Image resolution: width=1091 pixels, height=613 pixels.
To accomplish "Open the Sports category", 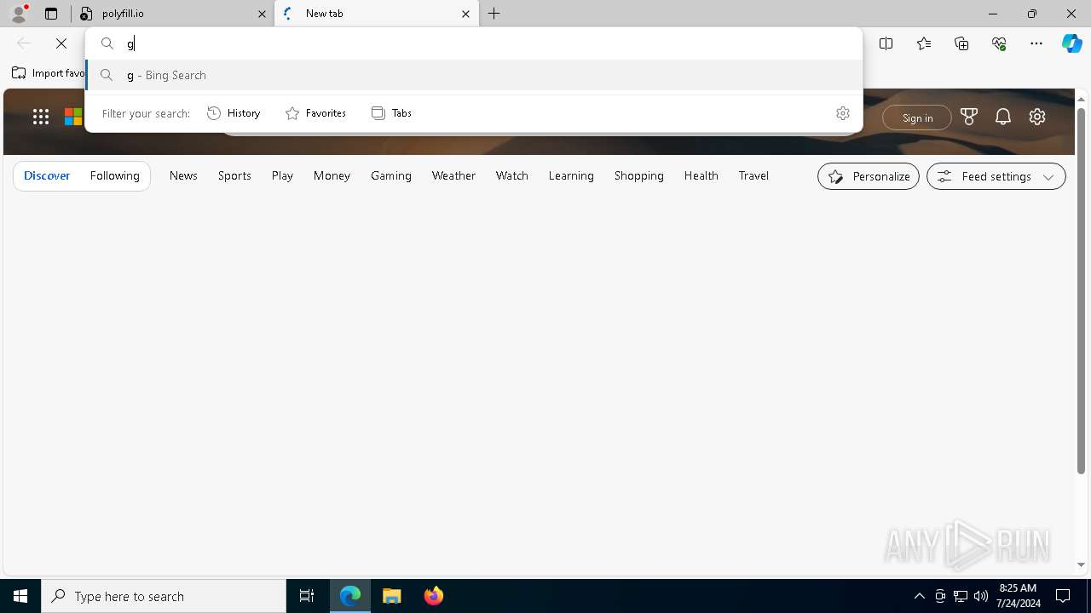I will 234,175.
